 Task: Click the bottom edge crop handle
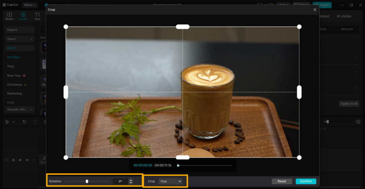click(182, 157)
